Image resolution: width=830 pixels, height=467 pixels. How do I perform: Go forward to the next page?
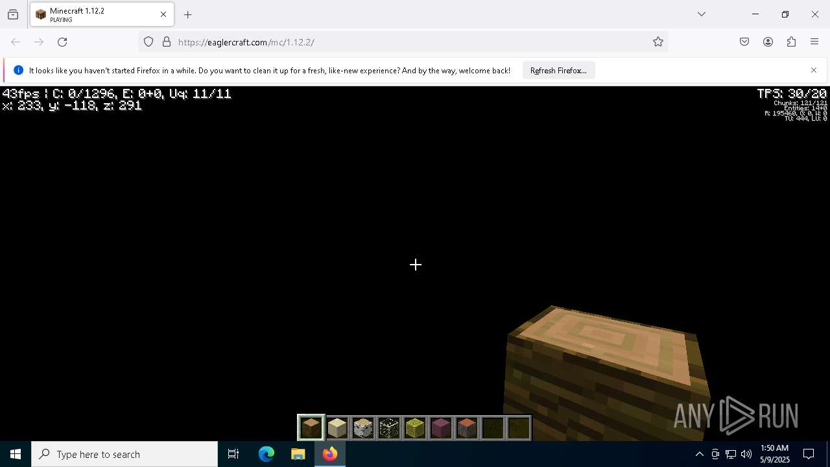point(39,42)
